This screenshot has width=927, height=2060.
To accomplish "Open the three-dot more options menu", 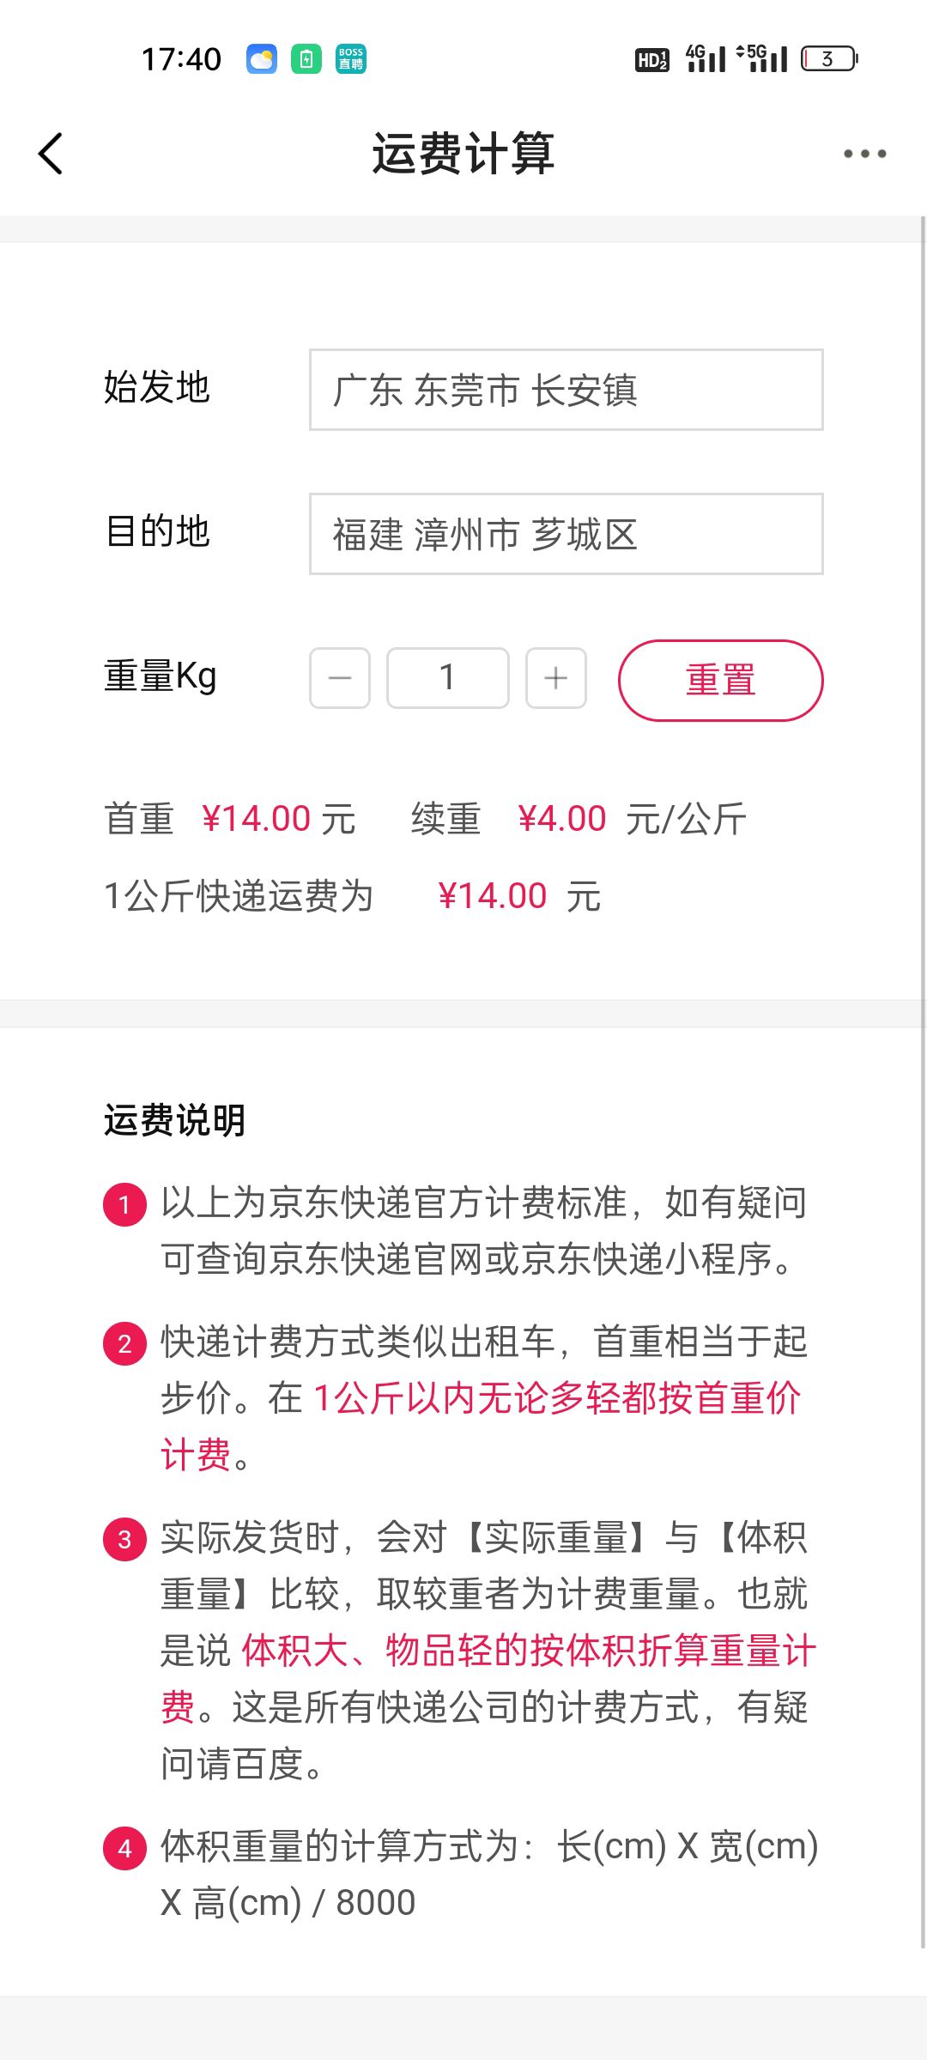I will pos(864,154).
